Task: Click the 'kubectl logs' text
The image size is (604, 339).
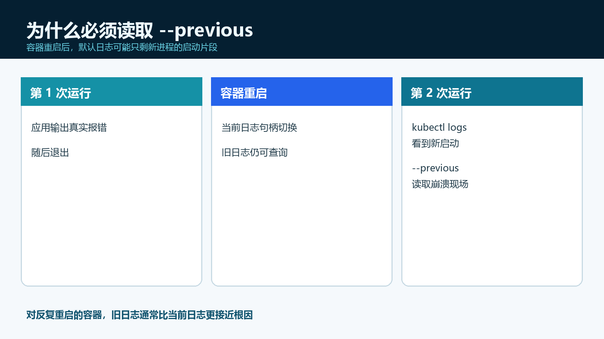Action: [x=439, y=127]
